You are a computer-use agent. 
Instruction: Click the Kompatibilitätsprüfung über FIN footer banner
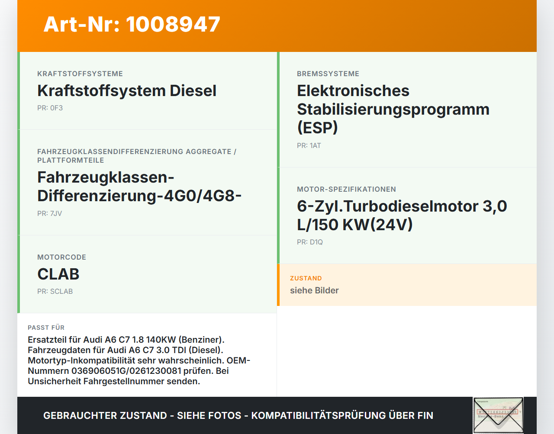coord(238,415)
